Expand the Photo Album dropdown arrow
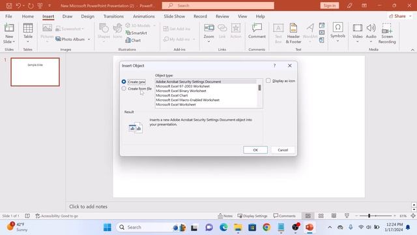 (89, 39)
